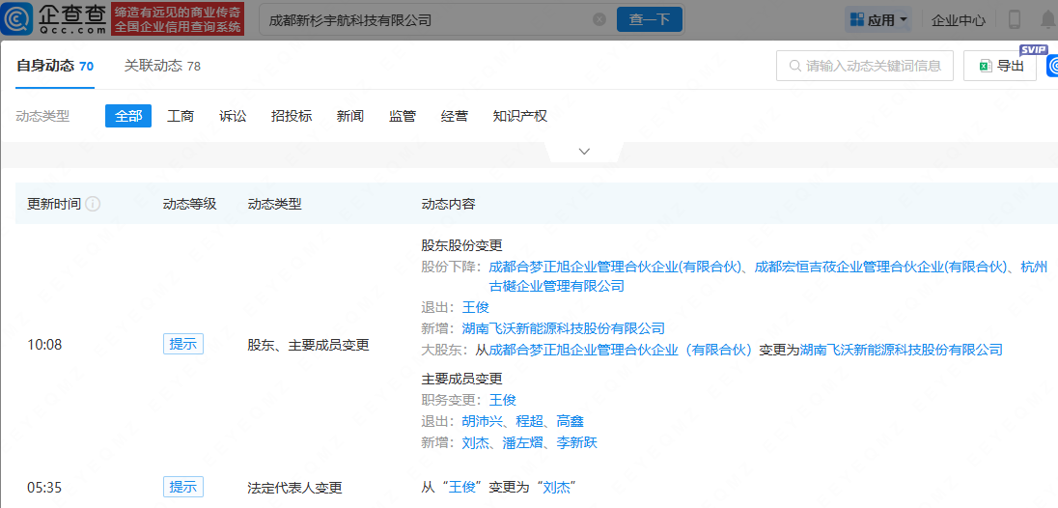Open the 应用 dropdown menu
Viewport: 1058px width, 508px height.
point(880,19)
